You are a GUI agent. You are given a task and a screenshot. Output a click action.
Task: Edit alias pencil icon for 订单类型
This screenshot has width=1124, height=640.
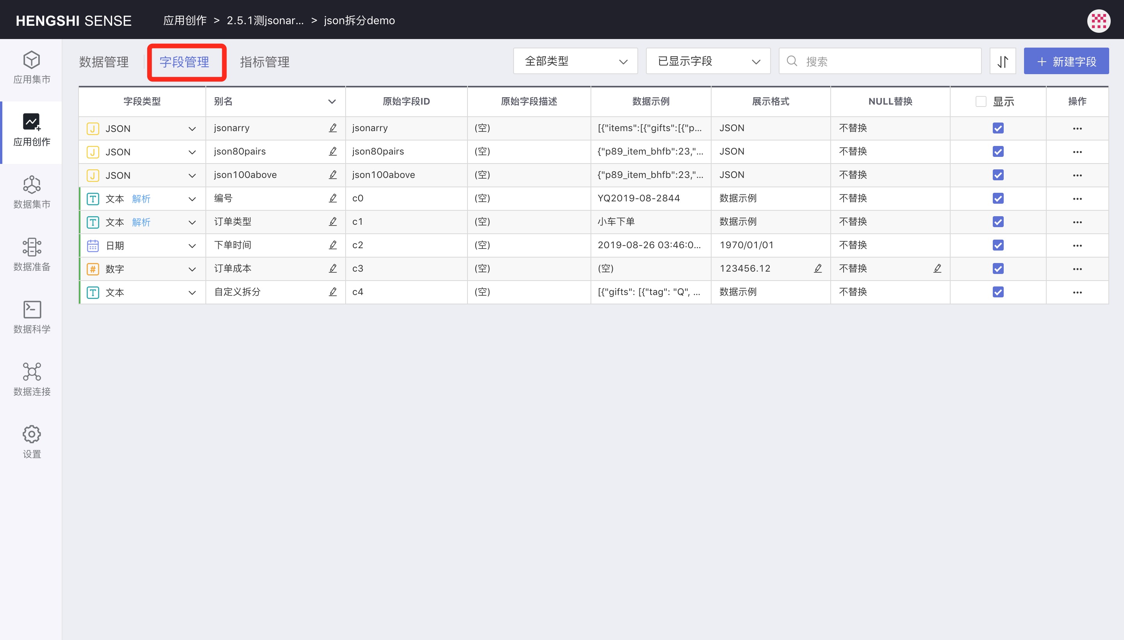pos(333,222)
